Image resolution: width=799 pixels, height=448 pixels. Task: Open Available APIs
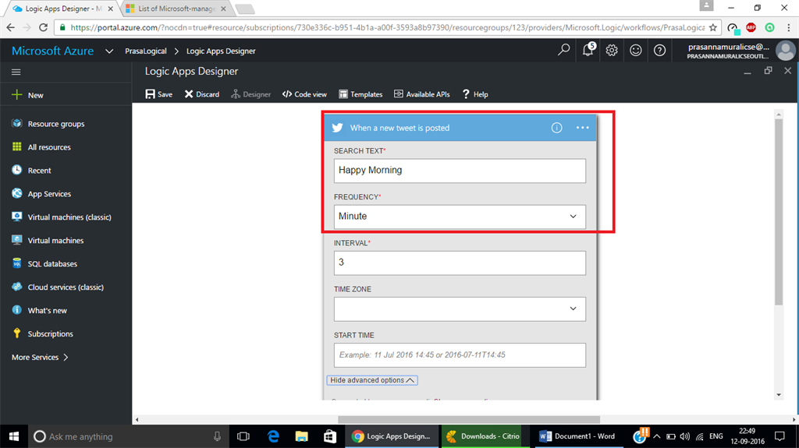(x=422, y=94)
